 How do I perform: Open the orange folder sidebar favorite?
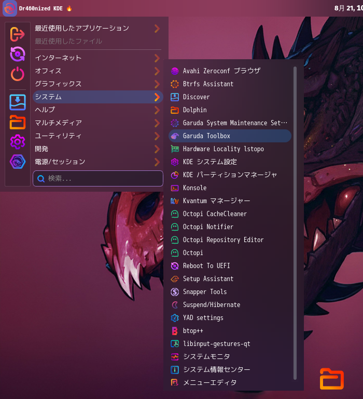(x=17, y=122)
